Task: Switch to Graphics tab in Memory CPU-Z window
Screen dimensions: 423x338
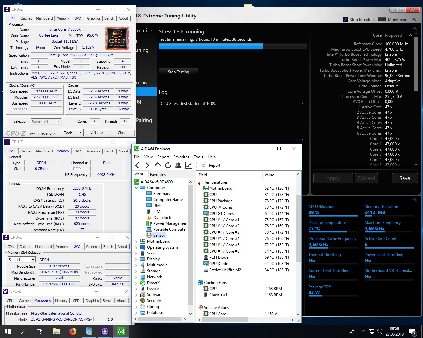Action: pyautogui.click(x=94, y=151)
